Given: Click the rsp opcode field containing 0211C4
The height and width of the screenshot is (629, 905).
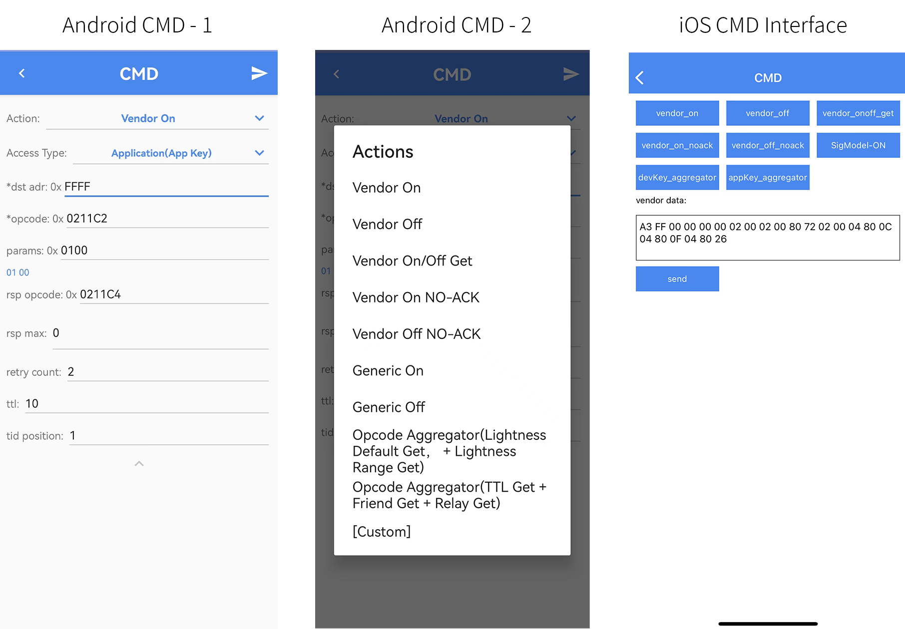Looking at the screenshot, I should click(174, 295).
